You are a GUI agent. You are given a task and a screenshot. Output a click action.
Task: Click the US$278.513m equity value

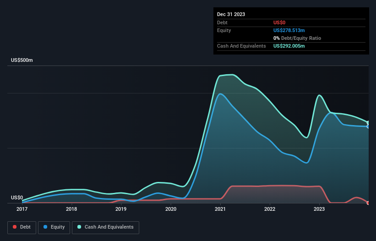[289, 30]
